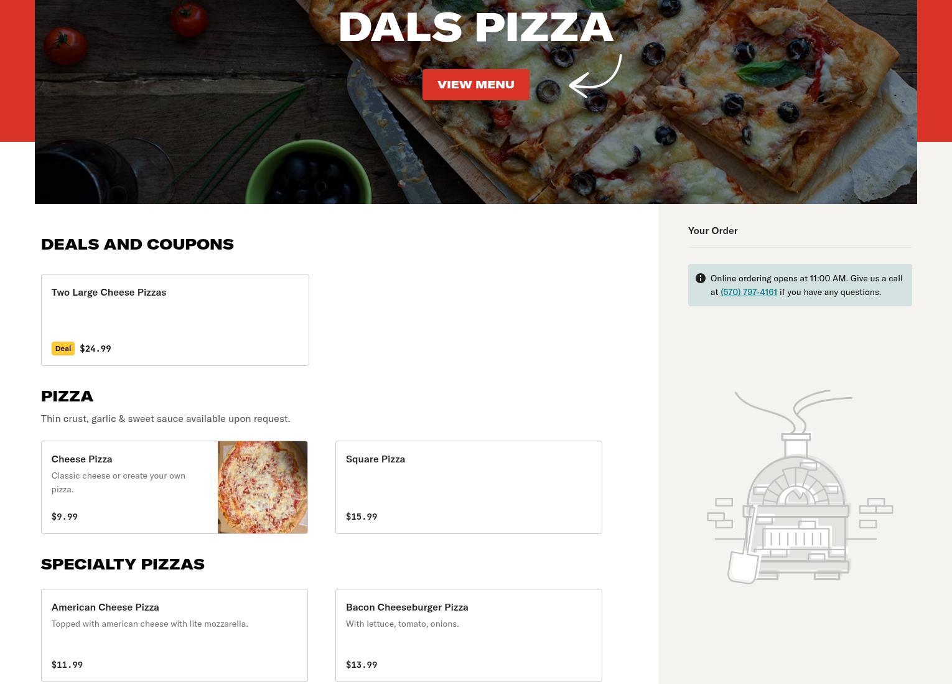Image resolution: width=952 pixels, height=684 pixels.
Task: Click the Specialty Pizzas section heading
Action: click(x=123, y=564)
